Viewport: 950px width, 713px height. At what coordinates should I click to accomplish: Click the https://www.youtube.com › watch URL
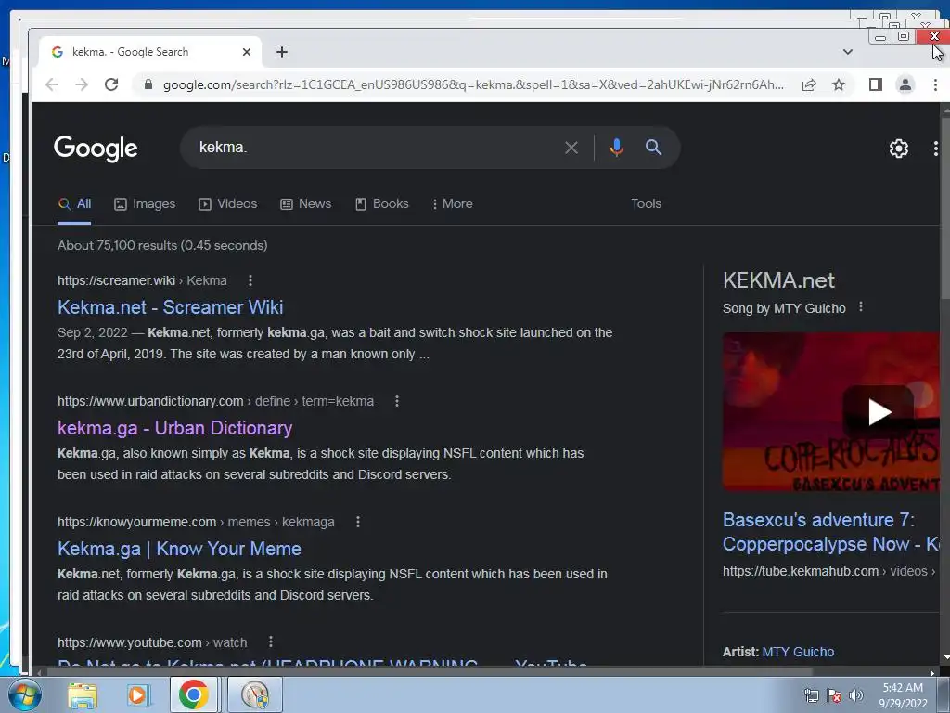click(152, 642)
